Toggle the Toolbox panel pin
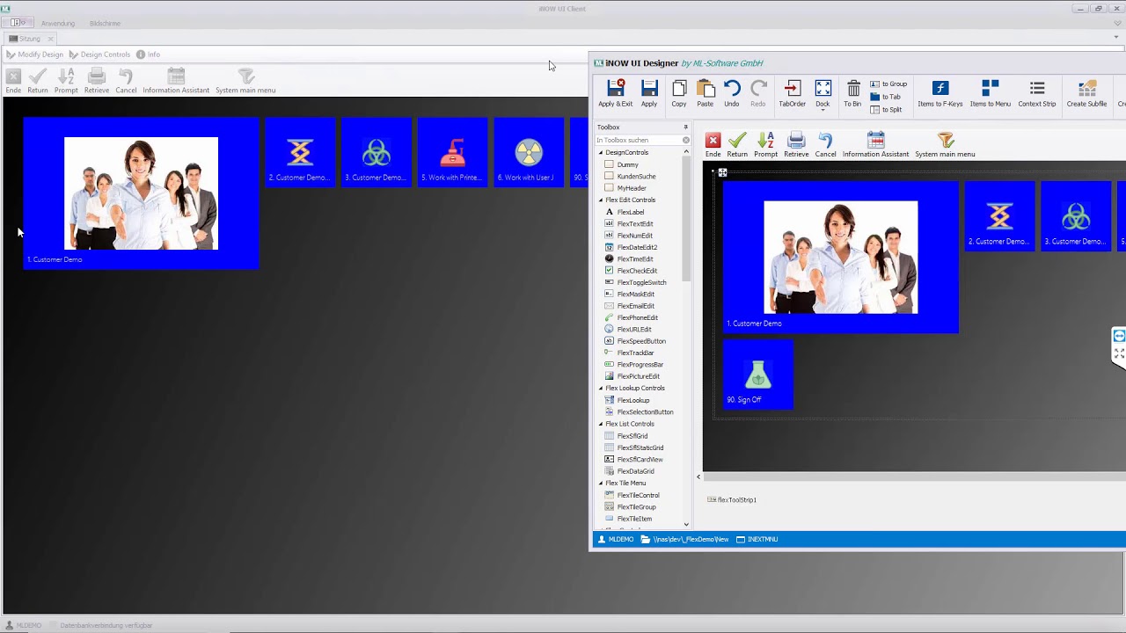The height and width of the screenshot is (633, 1126). pyautogui.click(x=686, y=127)
